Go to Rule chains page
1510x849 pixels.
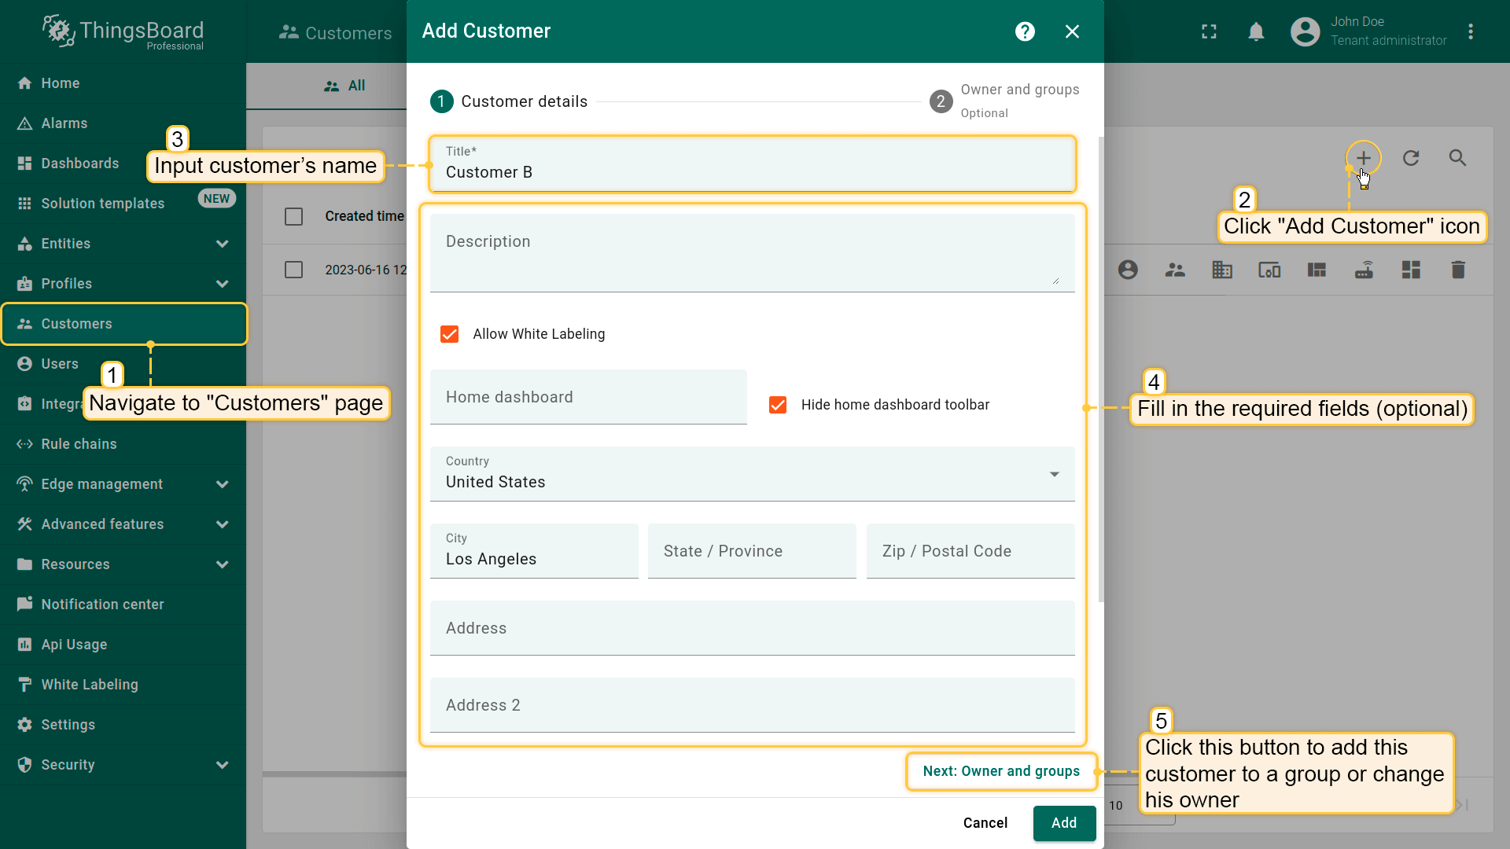[x=79, y=444]
